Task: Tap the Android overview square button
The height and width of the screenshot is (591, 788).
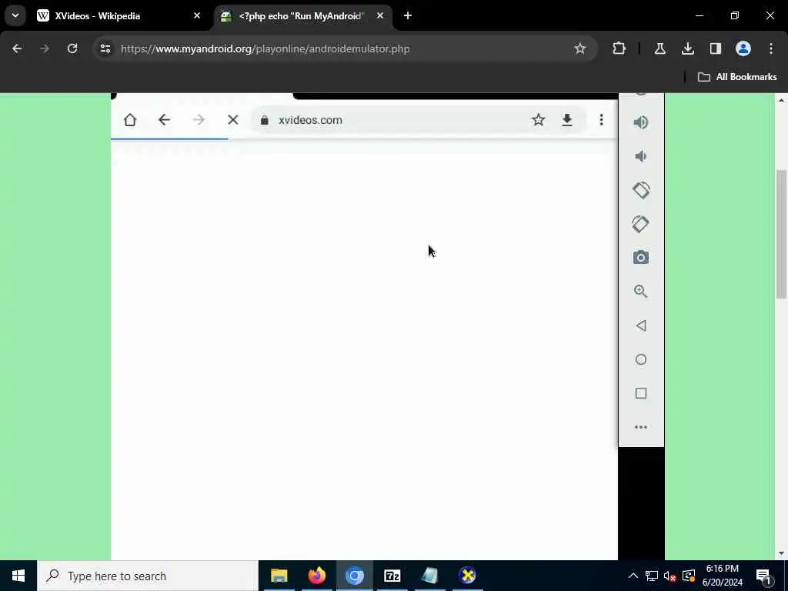Action: 641,393
